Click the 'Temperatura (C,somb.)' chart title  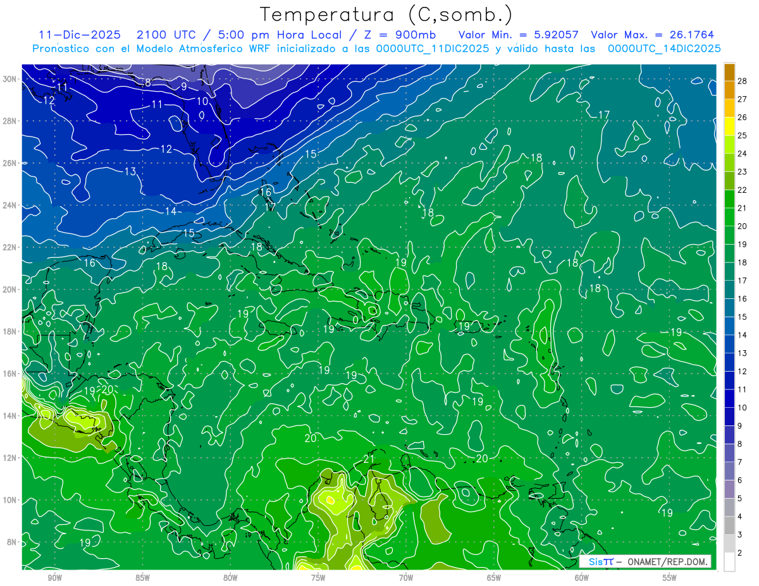[x=386, y=15]
